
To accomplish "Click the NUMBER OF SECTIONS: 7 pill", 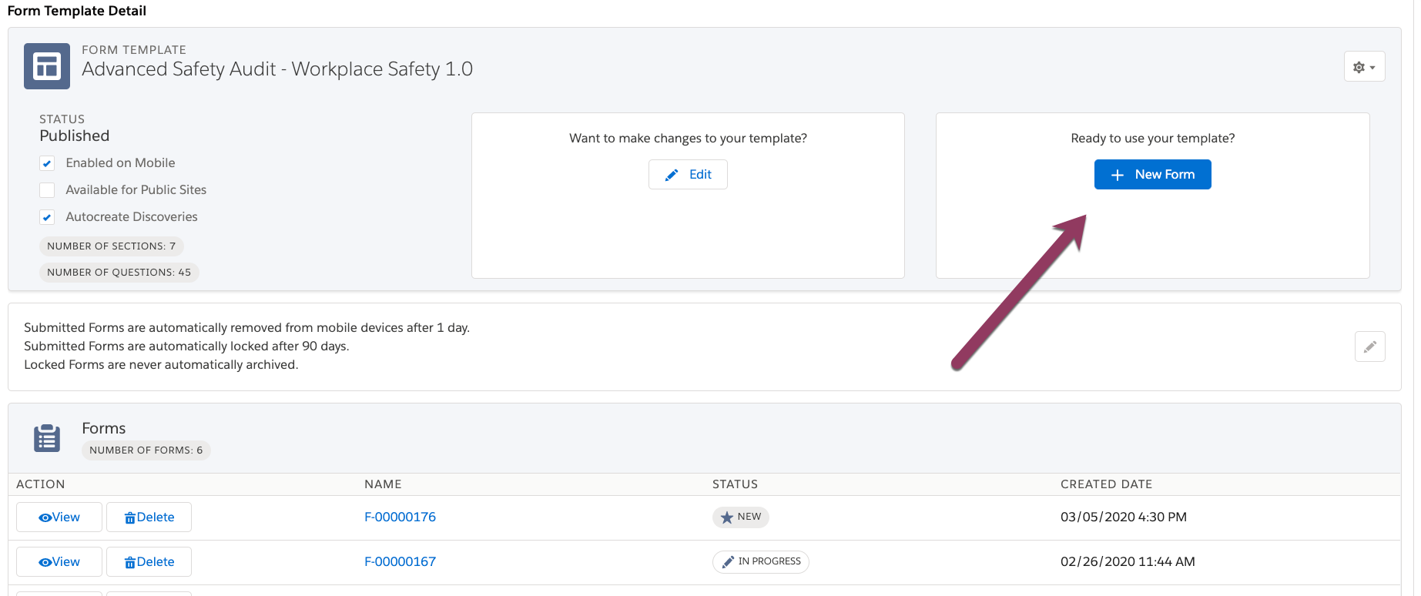I will point(112,246).
